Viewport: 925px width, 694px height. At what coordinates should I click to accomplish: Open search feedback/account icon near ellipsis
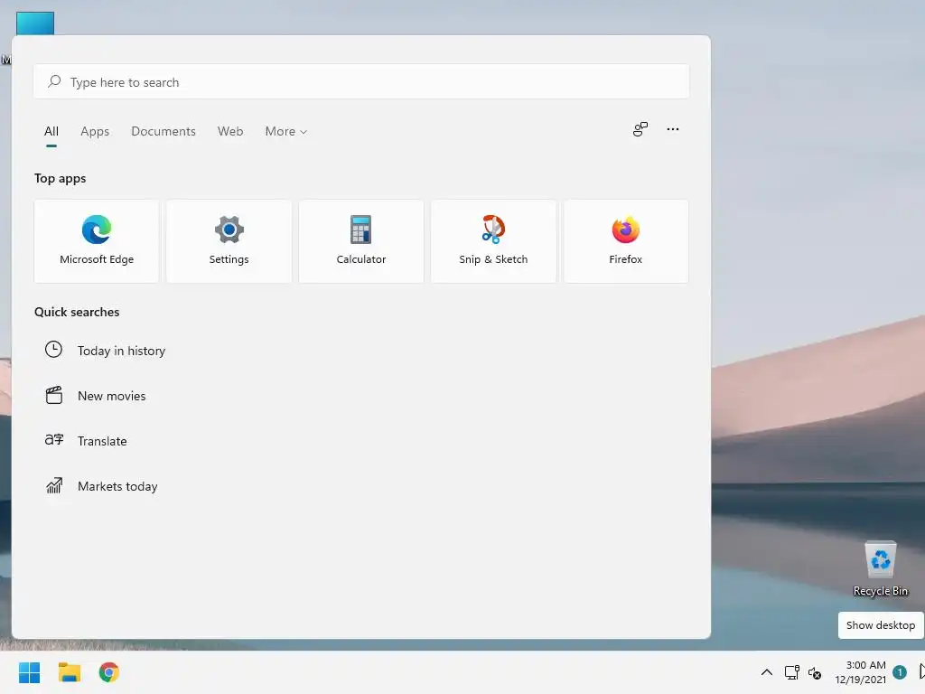640,129
